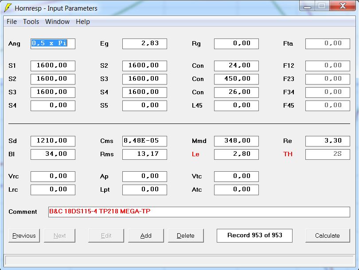This screenshot has width=359, height=270.
Task: Edit the Rms value 13,17
Action: tap(144, 154)
